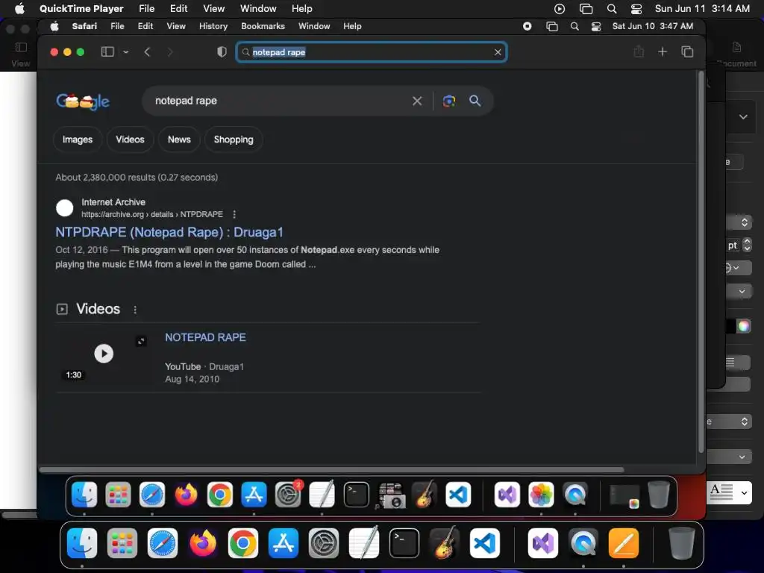This screenshot has height=573, width=764.
Task: Filter Google results by News
Action: [x=179, y=140]
